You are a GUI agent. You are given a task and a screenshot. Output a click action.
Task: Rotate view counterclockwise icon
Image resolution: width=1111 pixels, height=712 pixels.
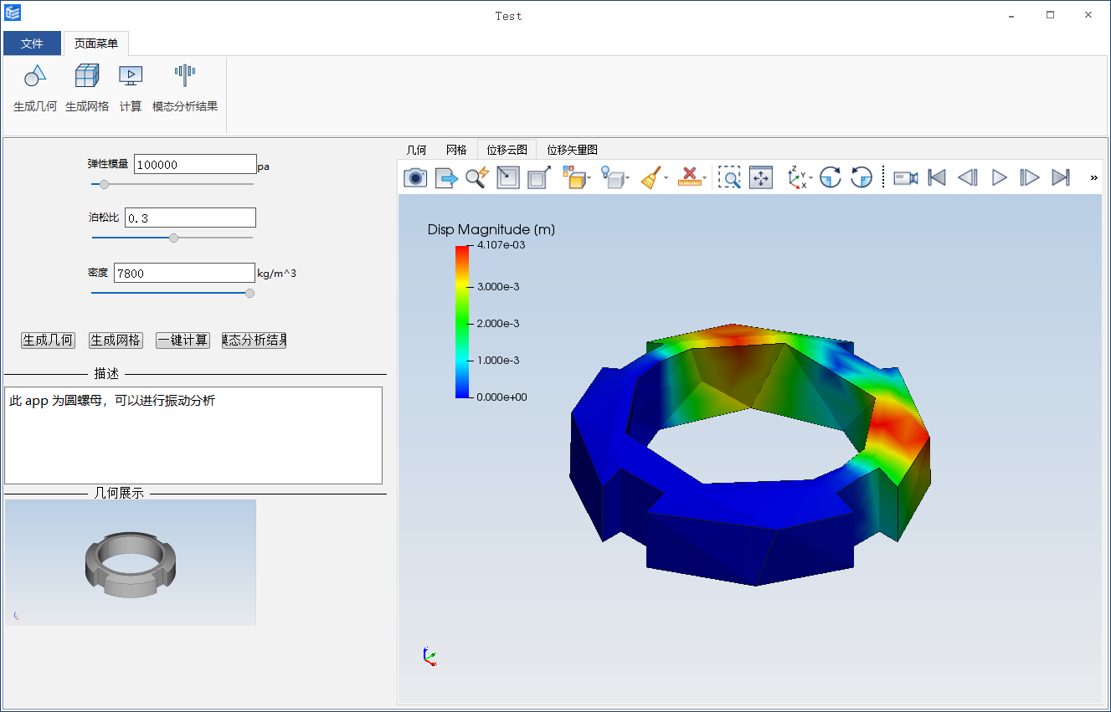[x=862, y=177]
